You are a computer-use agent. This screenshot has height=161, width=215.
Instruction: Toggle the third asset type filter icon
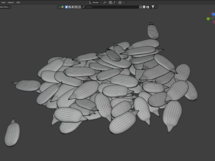[73, 7]
